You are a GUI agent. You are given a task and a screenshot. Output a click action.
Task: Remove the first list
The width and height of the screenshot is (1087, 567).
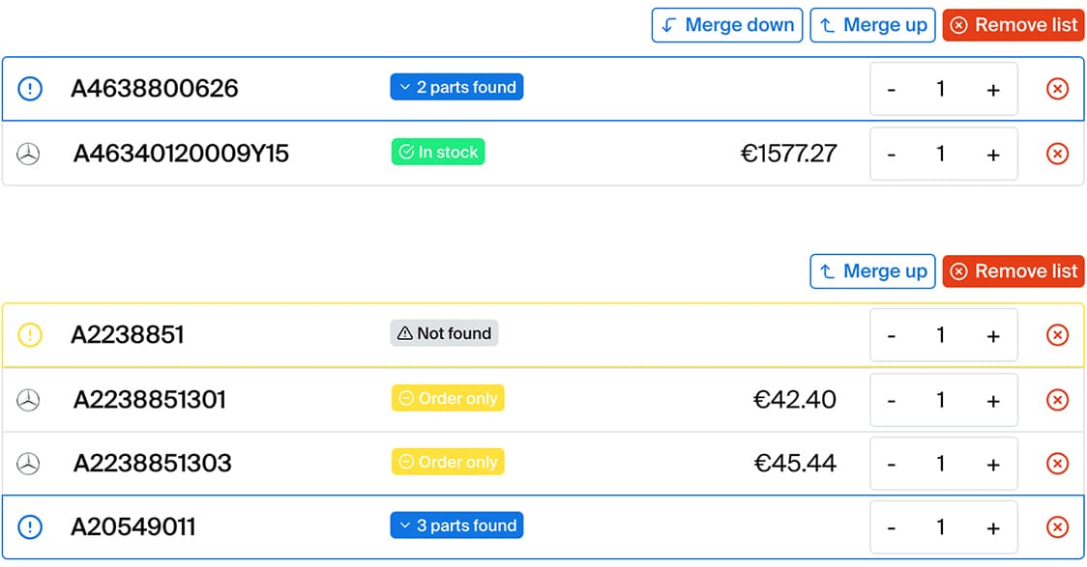(1013, 25)
